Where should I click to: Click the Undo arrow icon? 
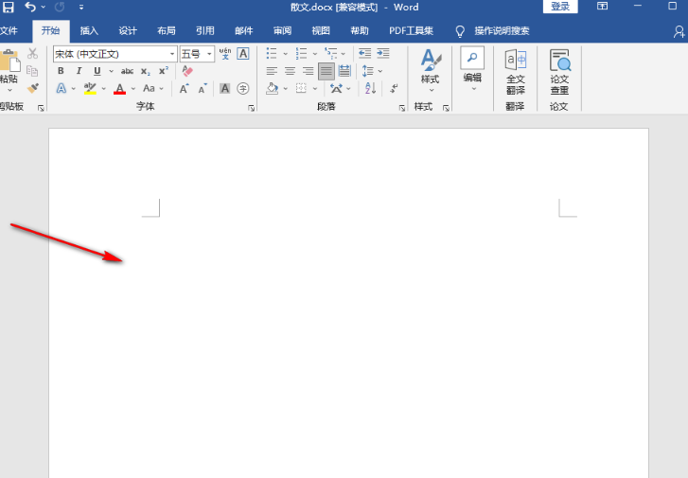pos(31,7)
